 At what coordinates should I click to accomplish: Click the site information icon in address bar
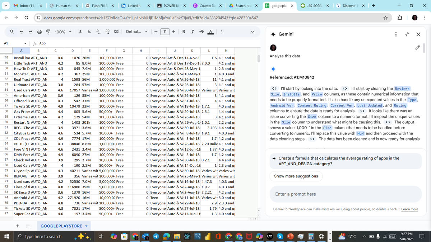tap(38, 18)
